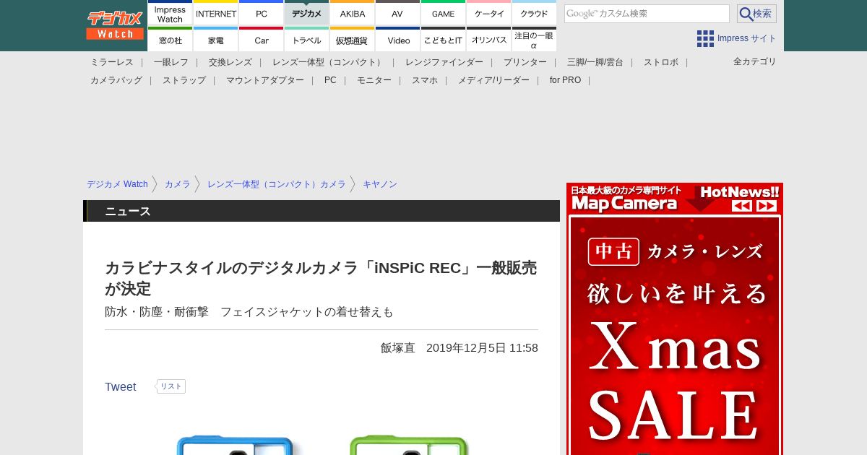Viewport: 867px width, 455px height.
Task: Open the Car Watch tab
Action: [262, 39]
